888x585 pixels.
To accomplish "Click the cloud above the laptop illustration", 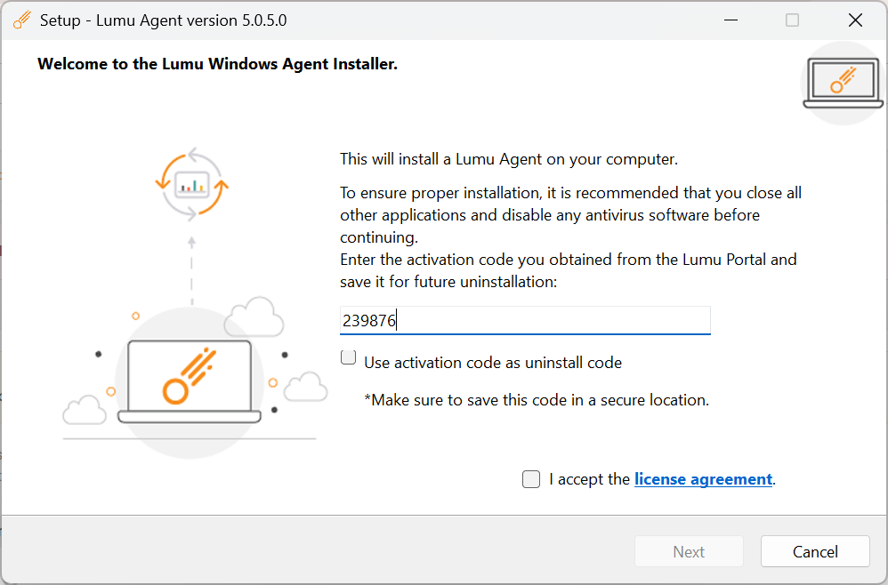I will pyautogui.click(x=254, y=317).
